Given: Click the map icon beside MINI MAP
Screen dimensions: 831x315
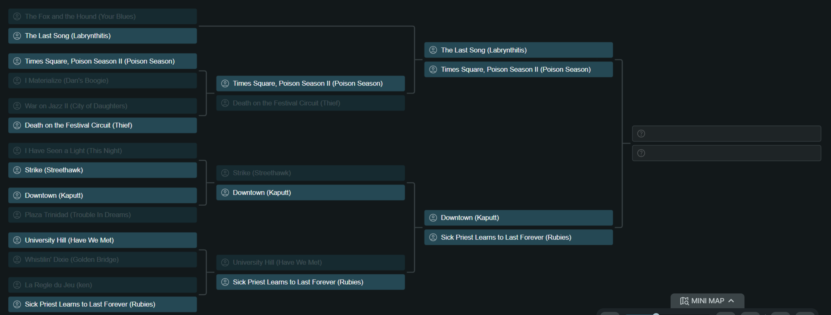Looking at the screenshot, I should 684,301.
